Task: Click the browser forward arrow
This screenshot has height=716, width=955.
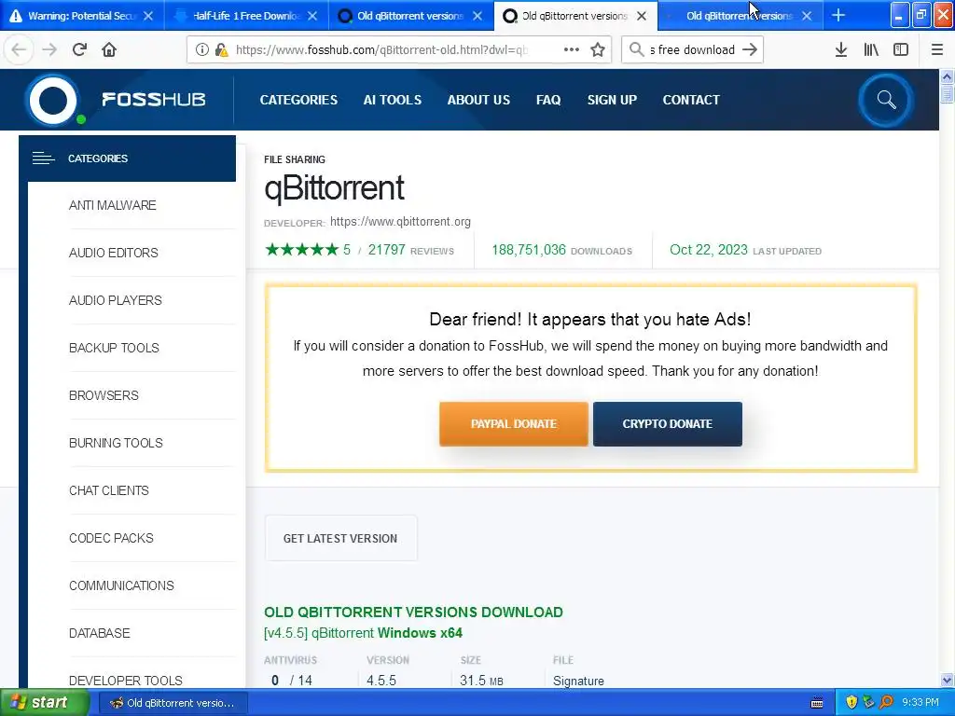Action: tap(49, 50)
